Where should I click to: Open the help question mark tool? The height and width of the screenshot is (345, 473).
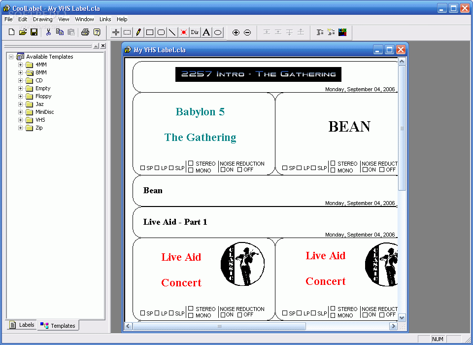(x=97, y=32)
